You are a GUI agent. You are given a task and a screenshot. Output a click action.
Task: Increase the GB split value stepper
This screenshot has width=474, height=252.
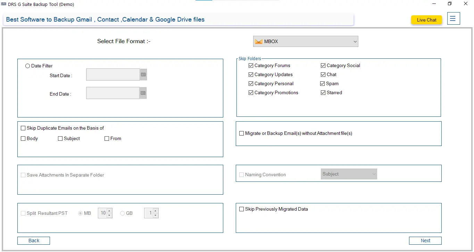[x=156, y=211]
